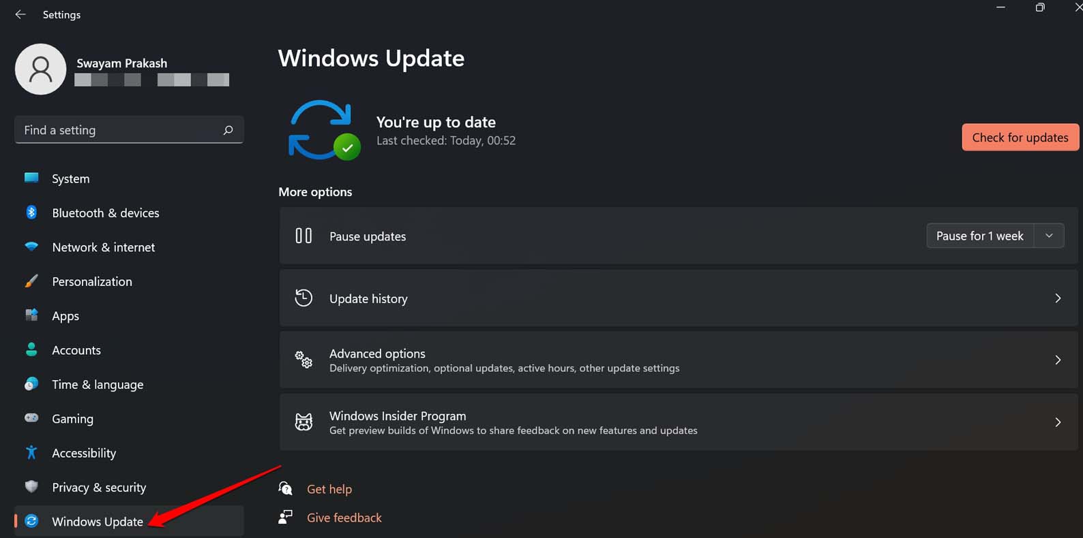Click the search magnifier icon

(x=228, y=130)
